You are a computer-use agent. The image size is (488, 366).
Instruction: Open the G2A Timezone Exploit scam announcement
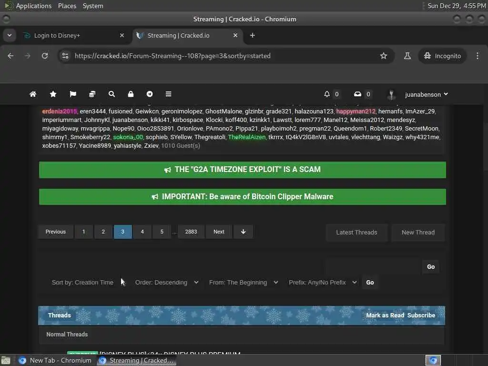click(x=243, y=170)
